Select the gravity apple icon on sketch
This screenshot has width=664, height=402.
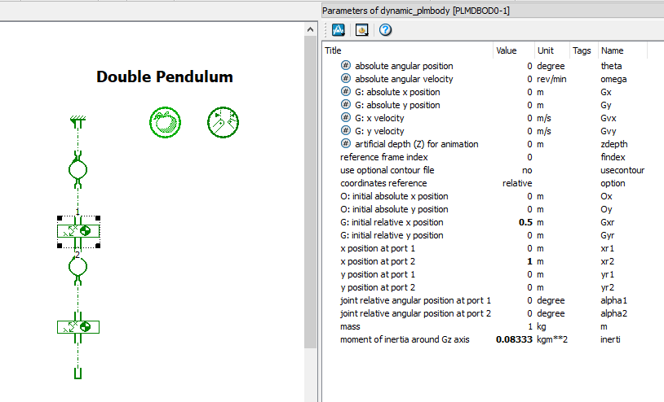pos(163,122)
